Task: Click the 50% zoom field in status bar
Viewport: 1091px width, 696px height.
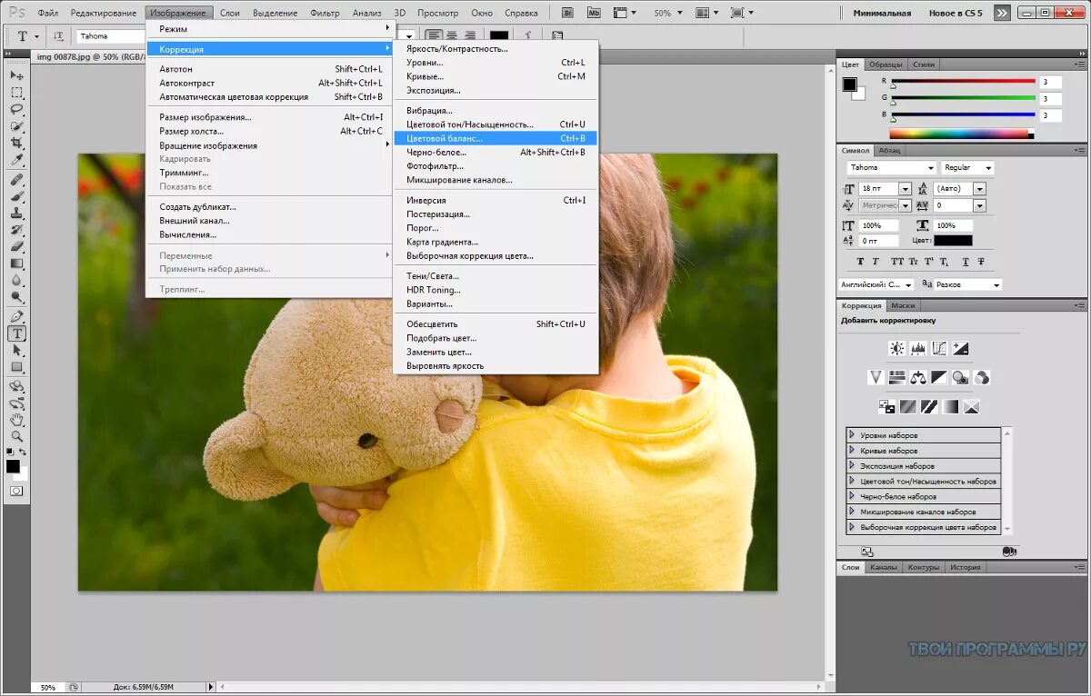Action: (x=49, y=688)
